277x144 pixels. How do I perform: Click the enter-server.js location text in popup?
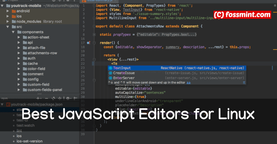[205, 78]
